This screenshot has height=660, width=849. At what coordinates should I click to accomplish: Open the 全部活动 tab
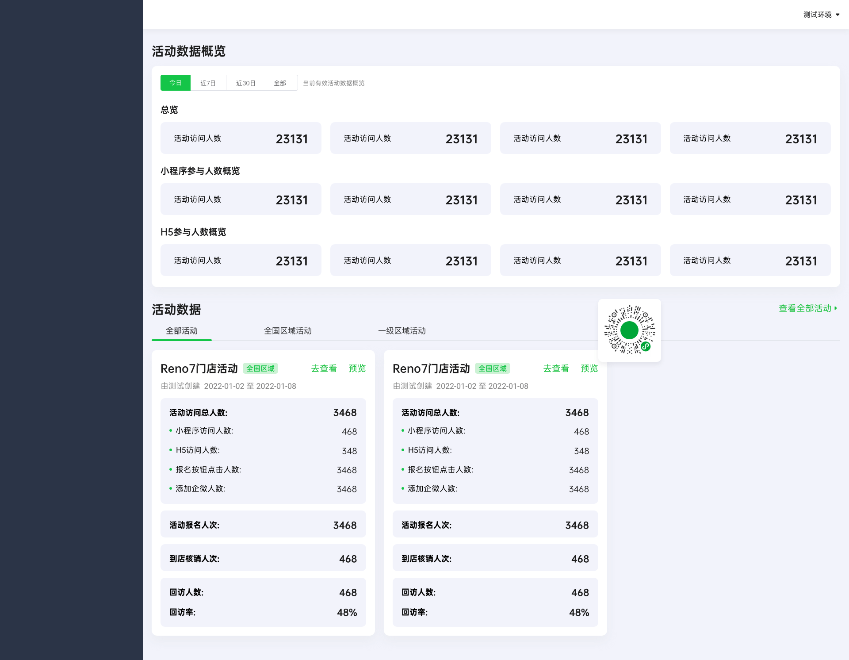182,331
